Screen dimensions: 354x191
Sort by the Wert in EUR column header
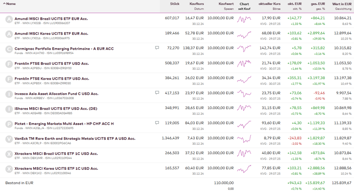342,4
